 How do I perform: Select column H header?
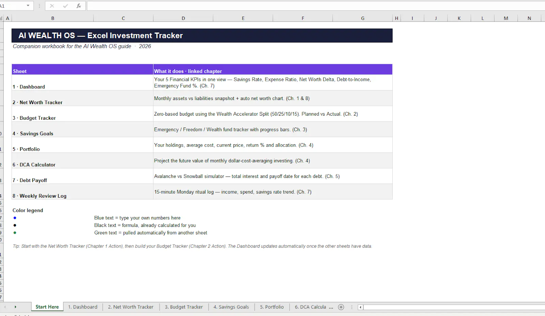pos(396,18)
